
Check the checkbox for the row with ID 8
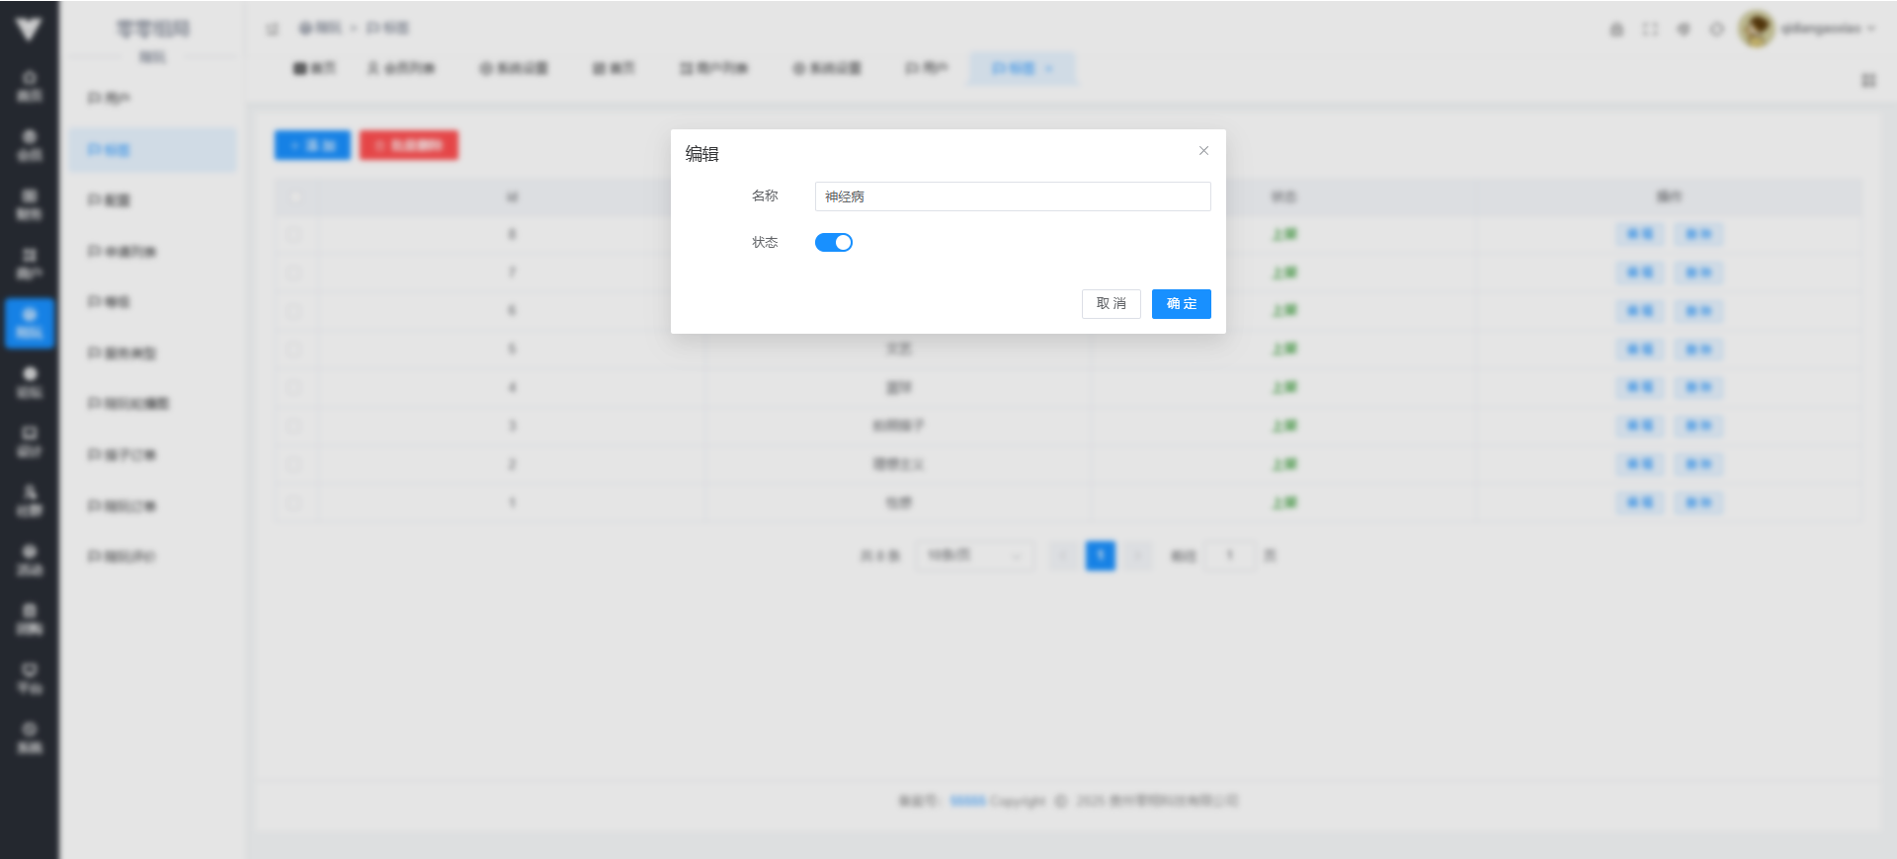(x=294, y=235)
